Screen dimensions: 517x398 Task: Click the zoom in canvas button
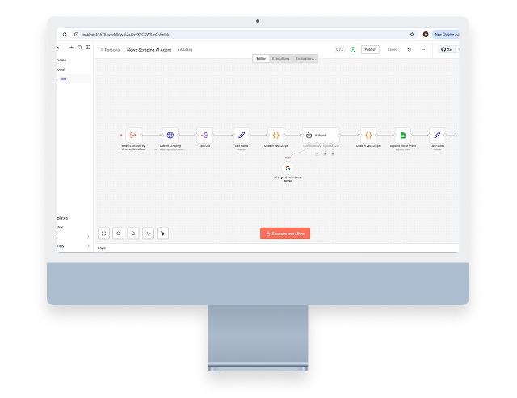[x=119, y=233]
